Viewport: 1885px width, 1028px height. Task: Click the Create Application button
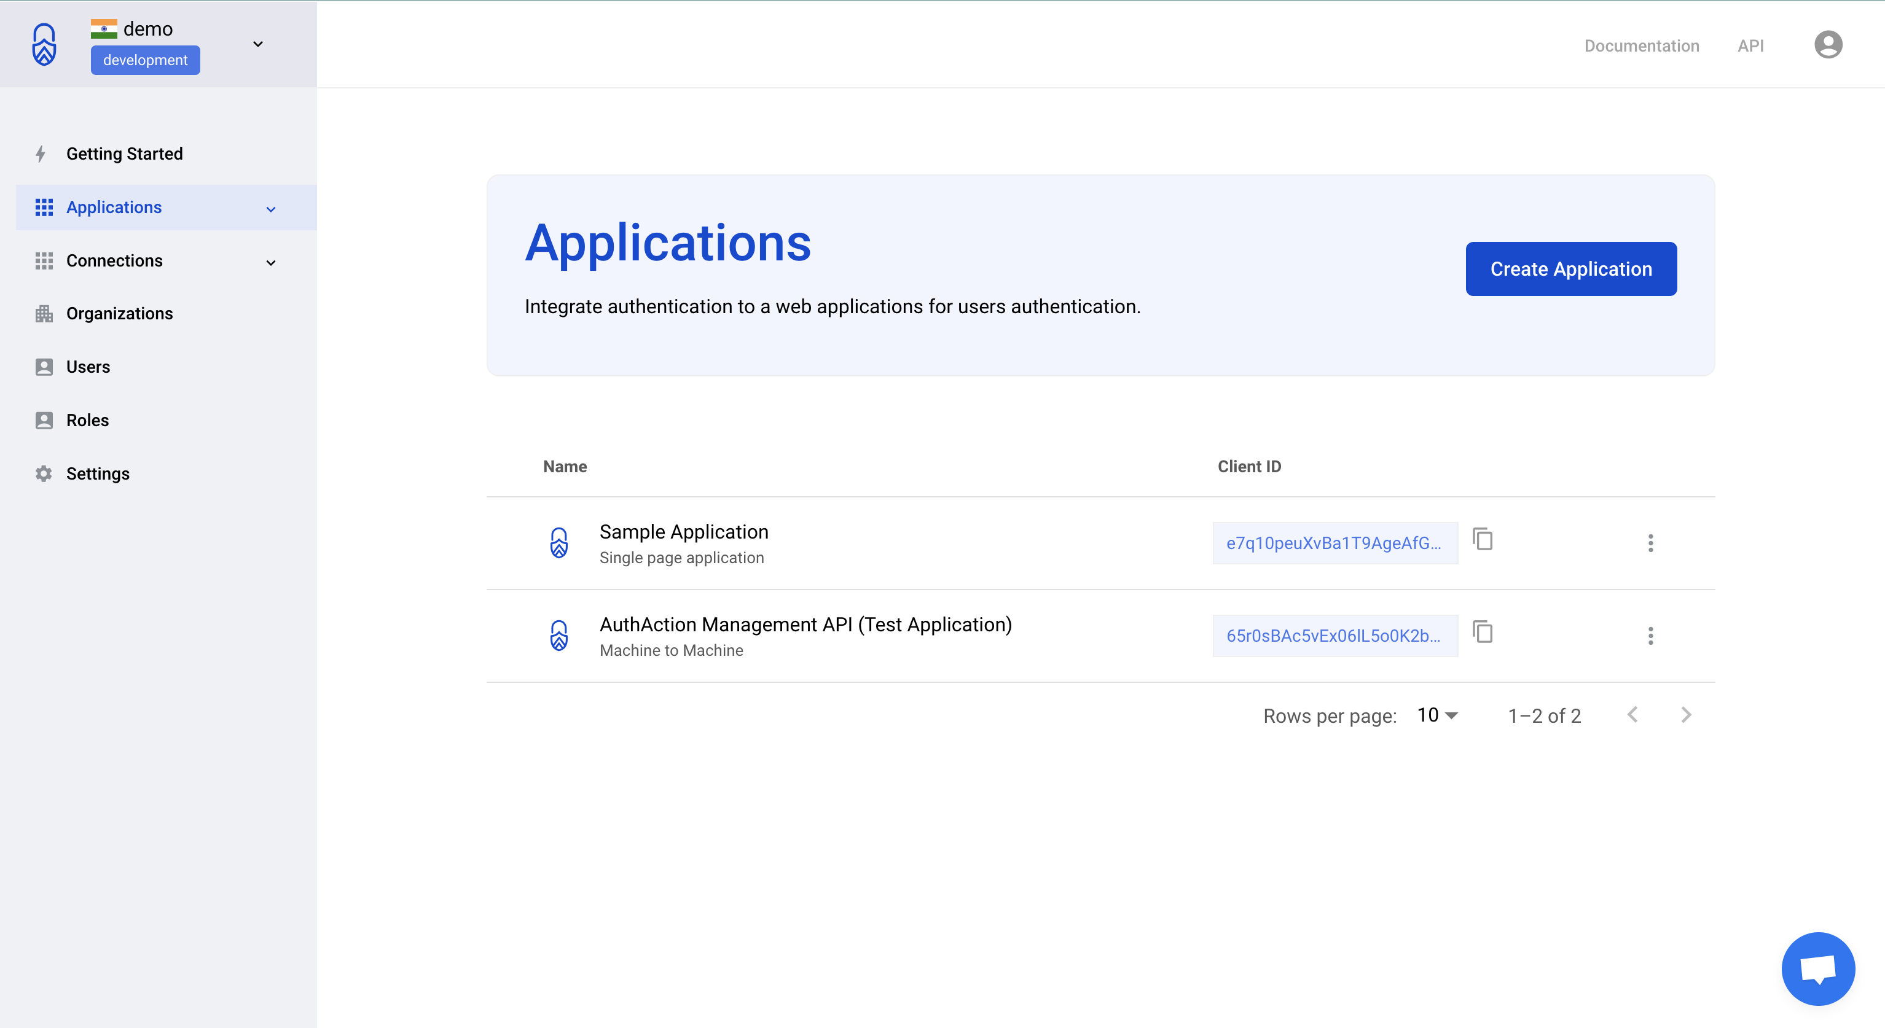tap(1571, 269)
